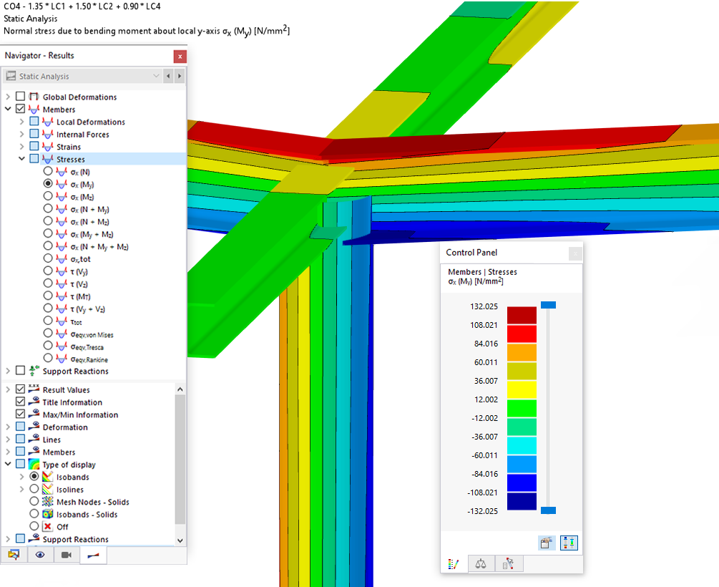Expand the Result Values node
This screenshot has height=587, width=719.
[8, 389]
